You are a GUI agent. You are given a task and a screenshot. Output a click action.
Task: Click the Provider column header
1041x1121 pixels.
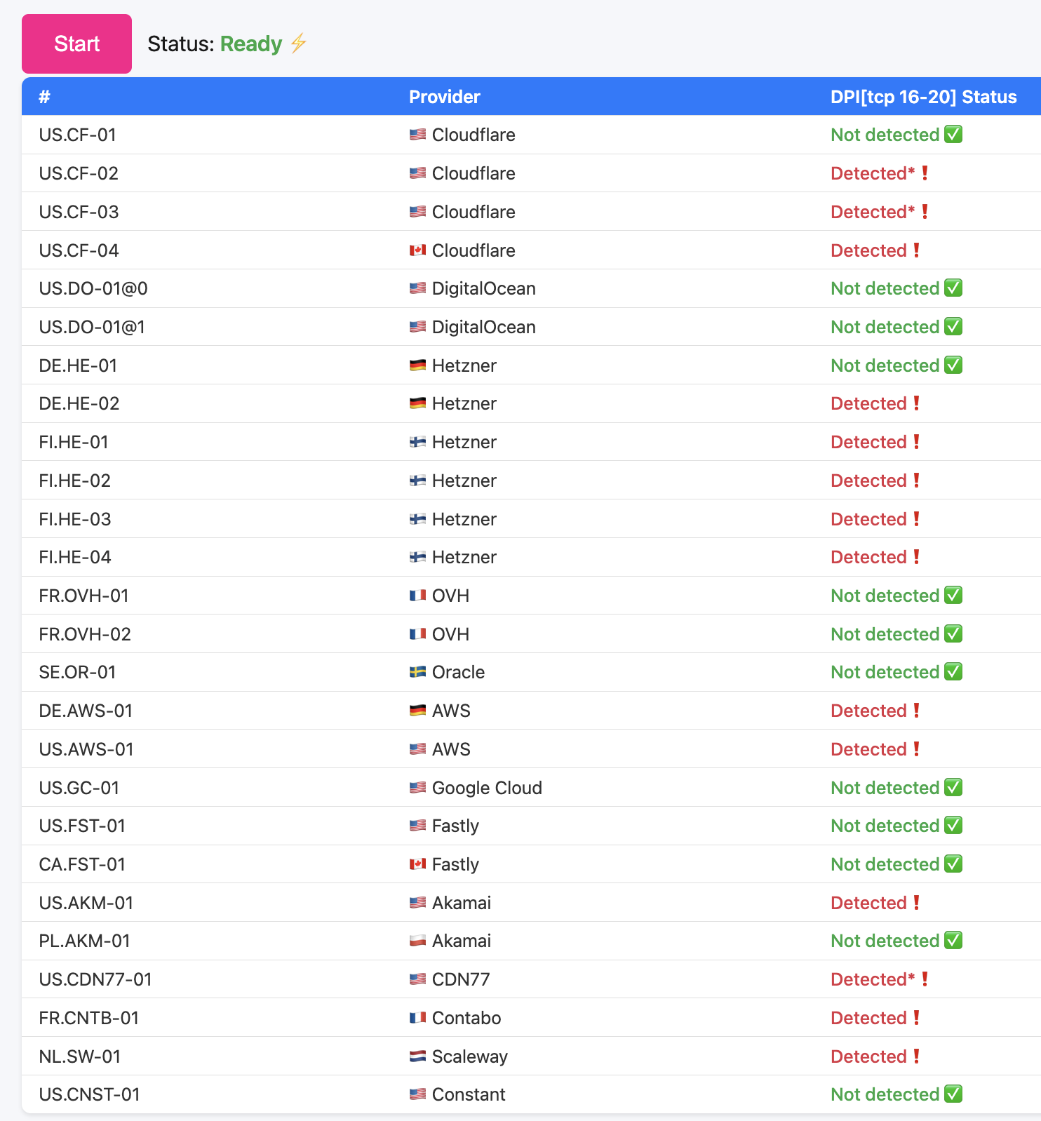444,97
